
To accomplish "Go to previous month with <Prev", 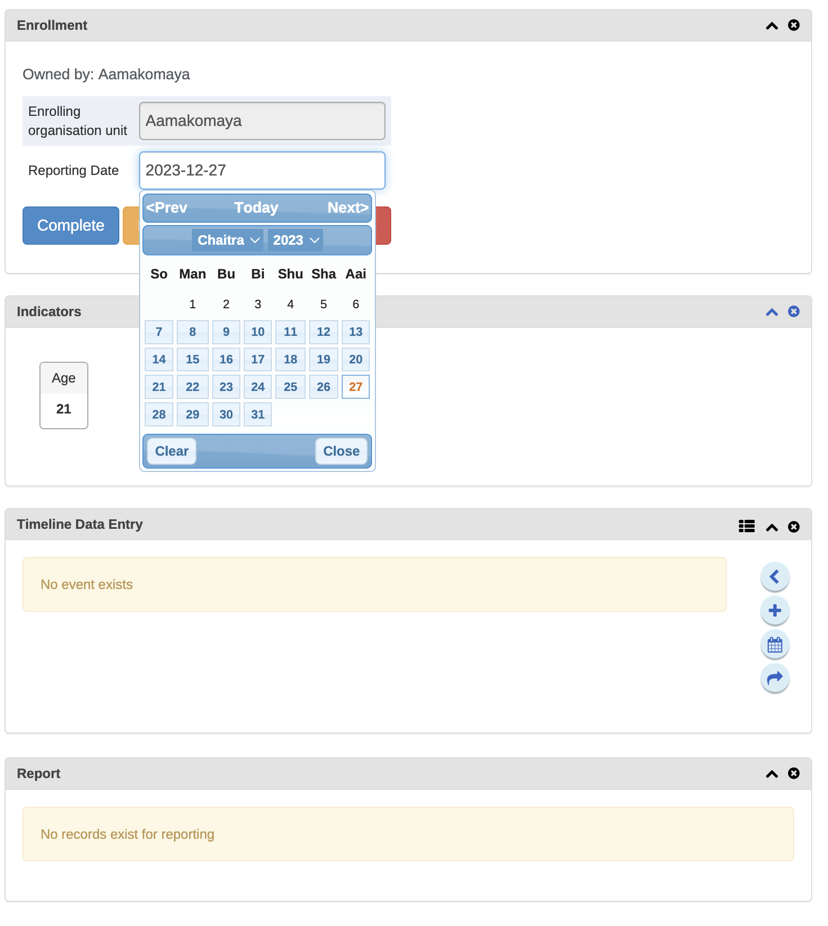I will point(167,208).
